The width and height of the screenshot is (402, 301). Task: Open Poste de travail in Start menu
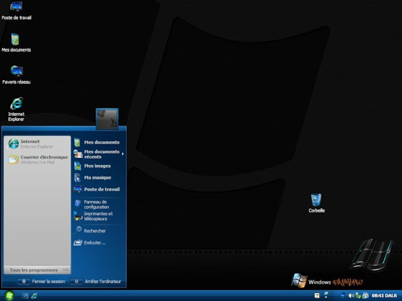99,189
